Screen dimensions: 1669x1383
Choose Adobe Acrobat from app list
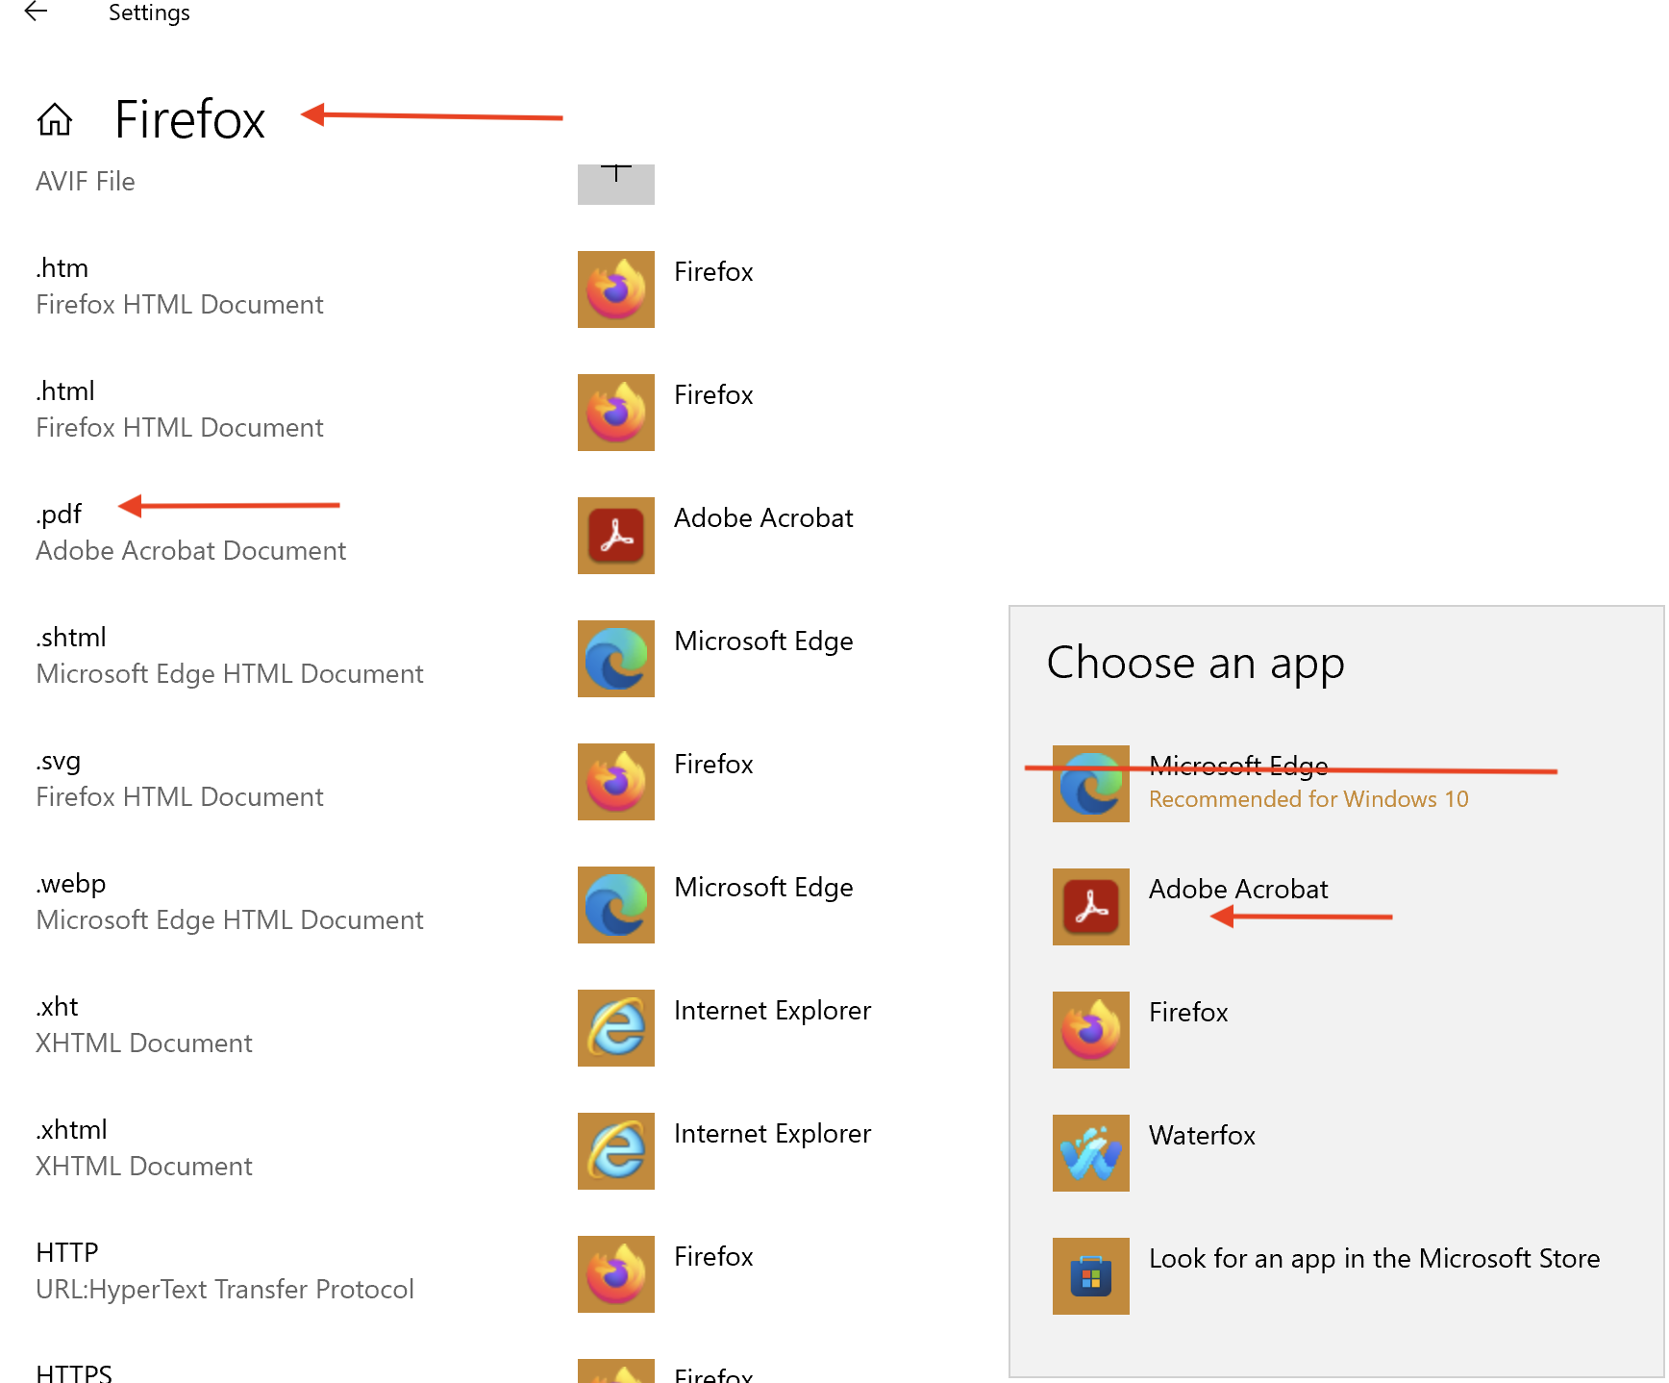click(x=1238, y=890)
